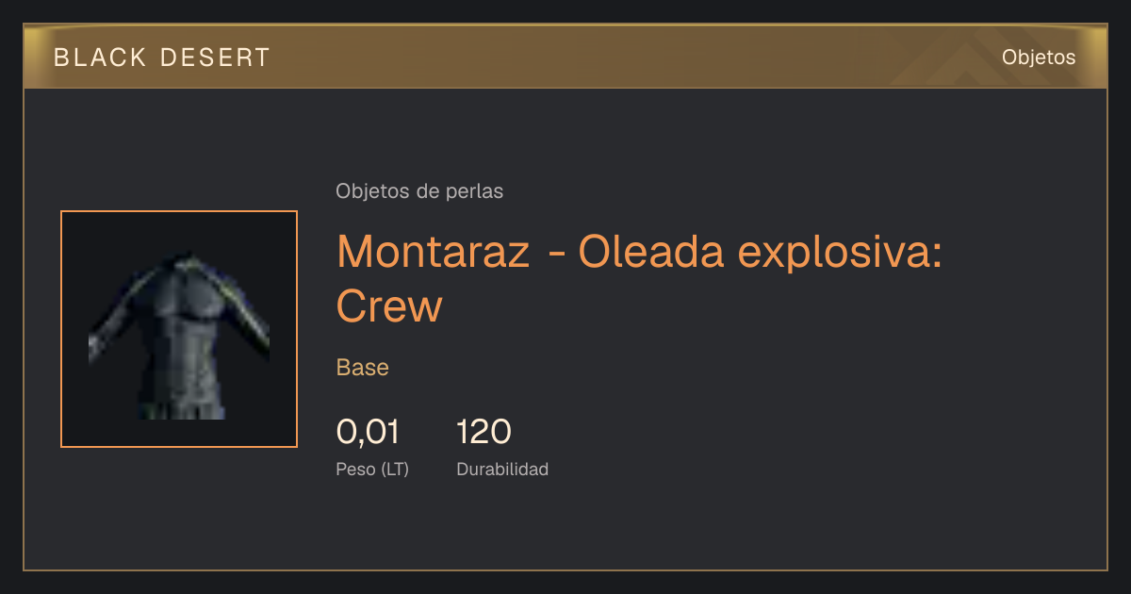
Task: Click the word Montaraz in the title
Action: click(433, 251)
